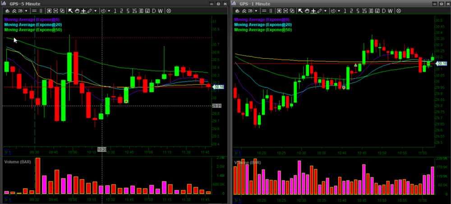Activate the crosshair tool in 5 Minute chart
This screenshot has width=451, height=204.
point(83,10)
